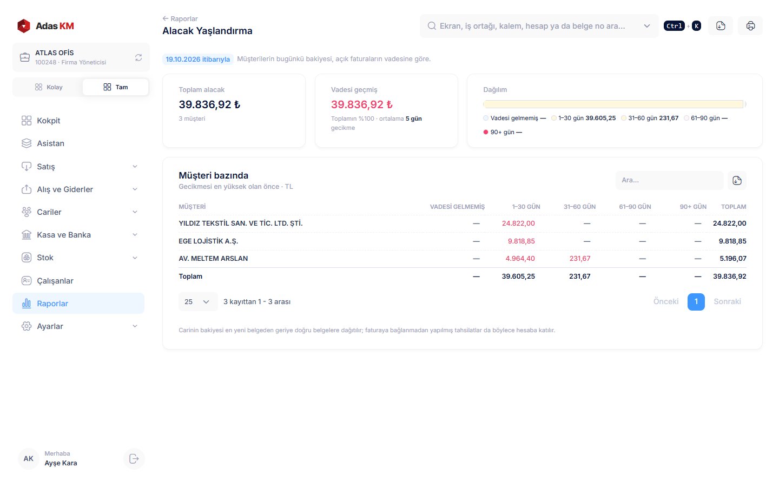Viewport: 779px width, 487px height.
Task: Go back via the Raporlar breadcrumb link
Action: point(180,18)
